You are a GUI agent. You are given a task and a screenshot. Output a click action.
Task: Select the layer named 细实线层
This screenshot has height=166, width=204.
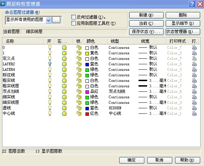click(11, 102)
